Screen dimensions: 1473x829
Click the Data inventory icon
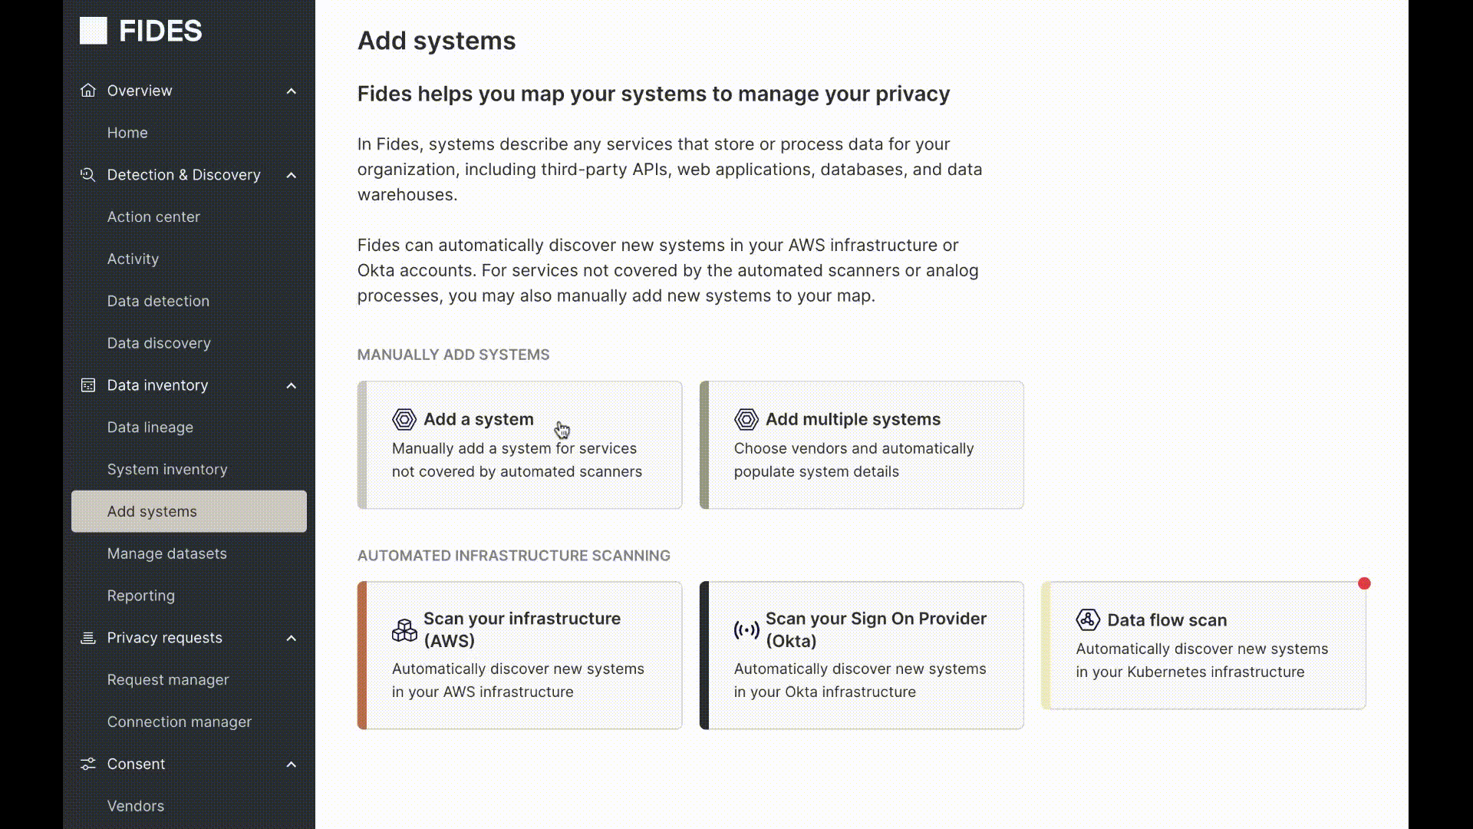(88, 385)
